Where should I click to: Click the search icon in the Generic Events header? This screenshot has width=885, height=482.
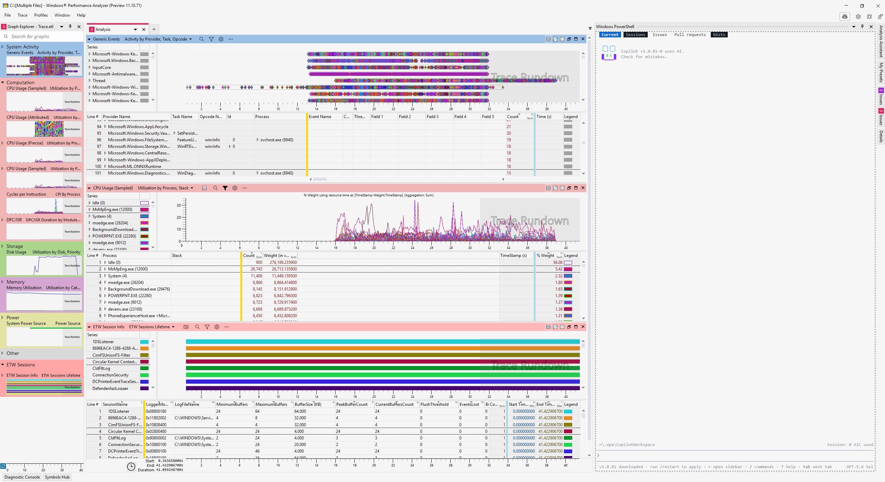201,39
